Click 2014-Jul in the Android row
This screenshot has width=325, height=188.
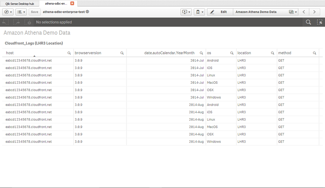coord(197,60)
